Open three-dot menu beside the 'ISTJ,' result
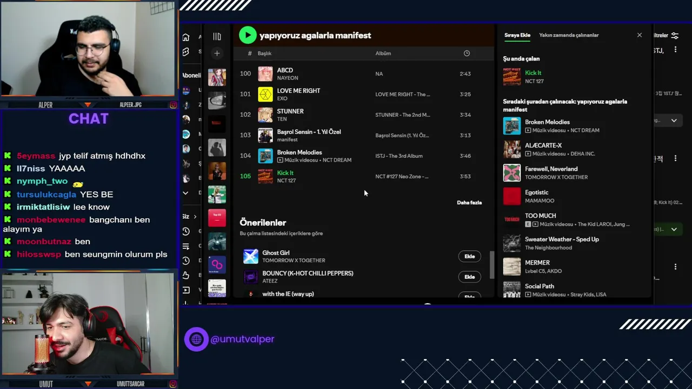The image size is (692, 389). (x=675, y=50)
